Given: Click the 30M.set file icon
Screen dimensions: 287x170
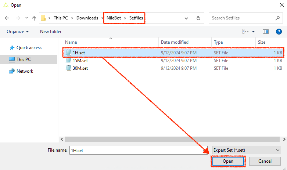Looking at the screenshot, I should pos(68,68).
